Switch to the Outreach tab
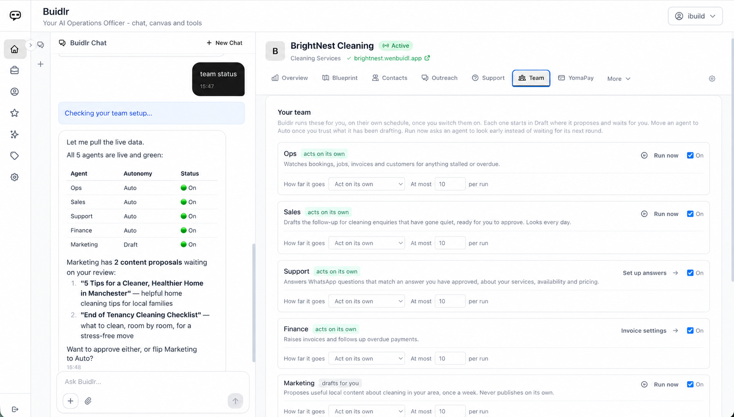The image size is (734, 417). point(439,78)
